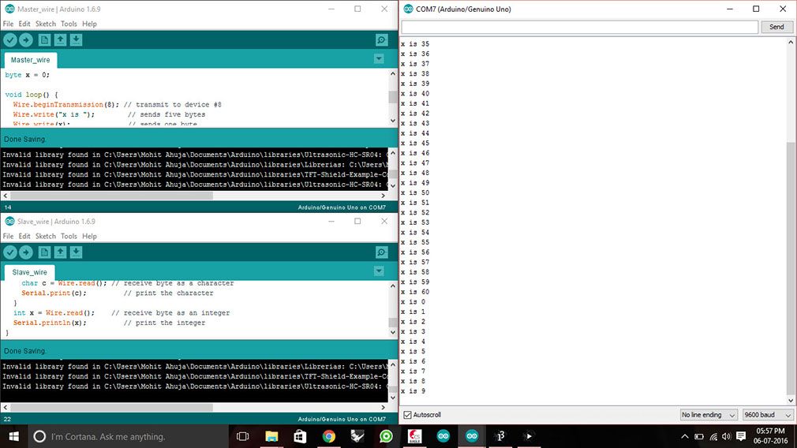
Task: Open Edit menu in Slave_wire window
Action: pos(24,236)
